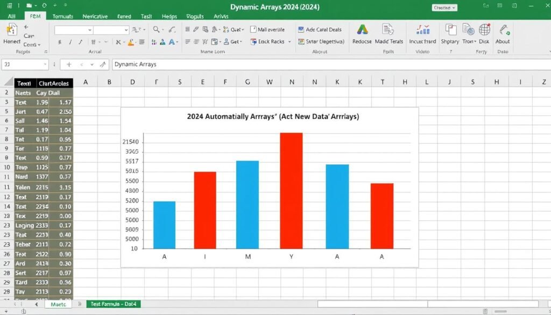This screenshot has height=315, width=551.
Task: Select the Arivis ribbon tab
Action: click(221, 16)
